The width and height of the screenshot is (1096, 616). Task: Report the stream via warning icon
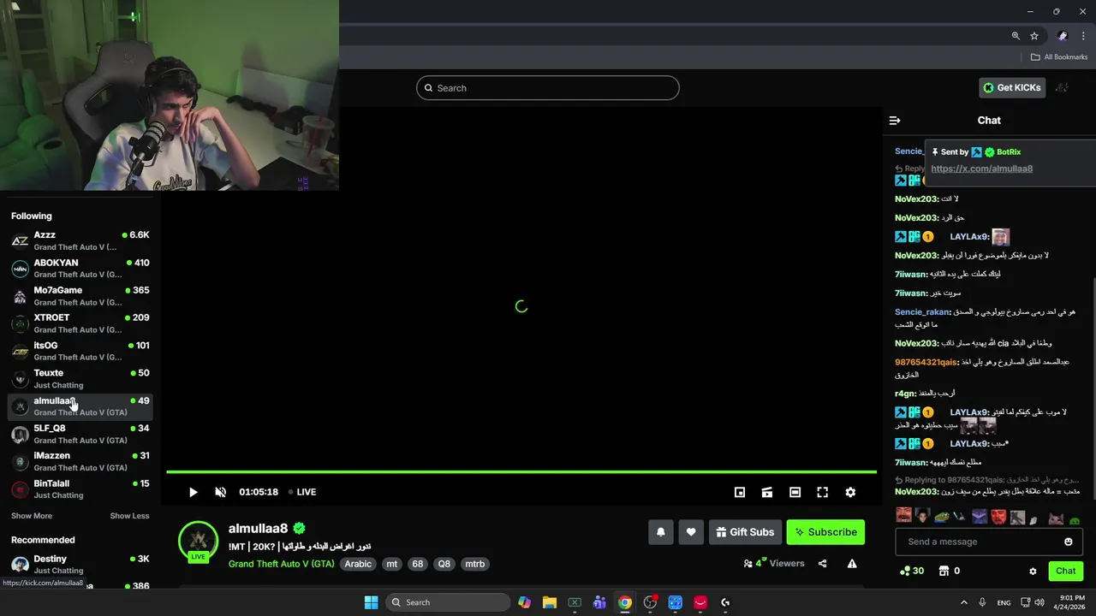pyautogui.click(x=852, y=564)
